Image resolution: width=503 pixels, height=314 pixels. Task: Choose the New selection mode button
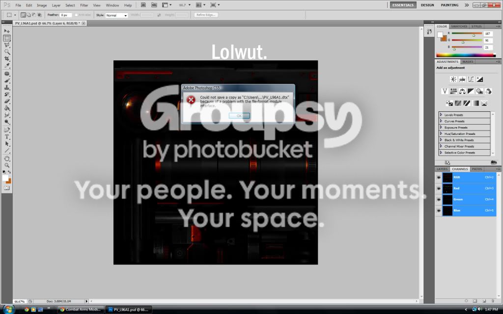click(23, 15)
